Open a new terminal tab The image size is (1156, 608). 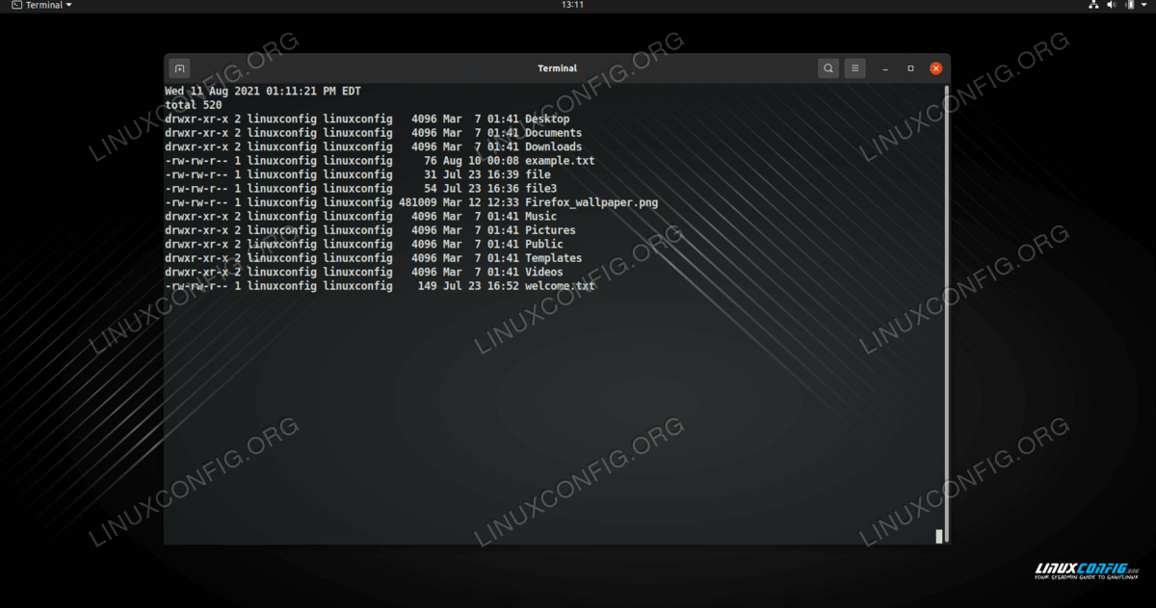point(179,68)
